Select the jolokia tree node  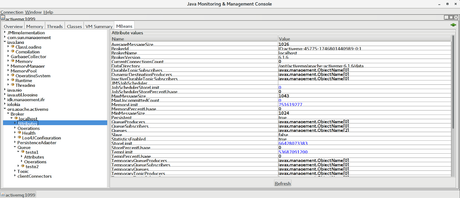tap(14, 104)
